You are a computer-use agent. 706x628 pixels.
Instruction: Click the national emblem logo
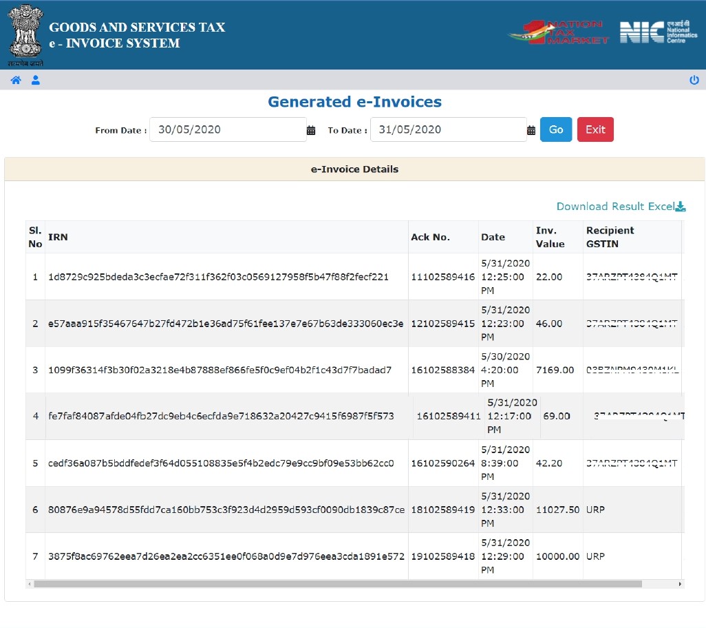point(25,32)
